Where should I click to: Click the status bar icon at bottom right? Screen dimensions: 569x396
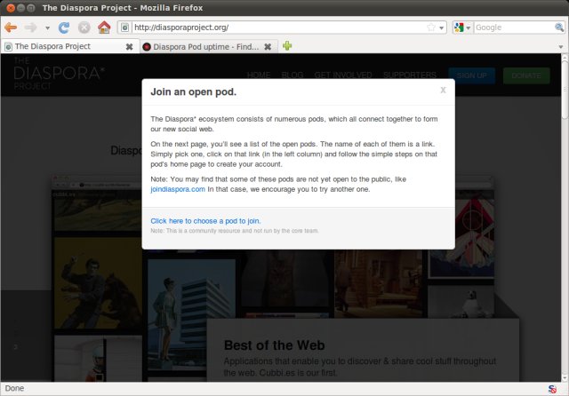553,388
